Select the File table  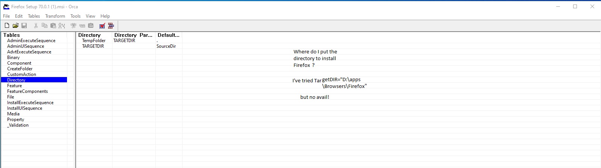pyautogui.click(x=11, y=97)
